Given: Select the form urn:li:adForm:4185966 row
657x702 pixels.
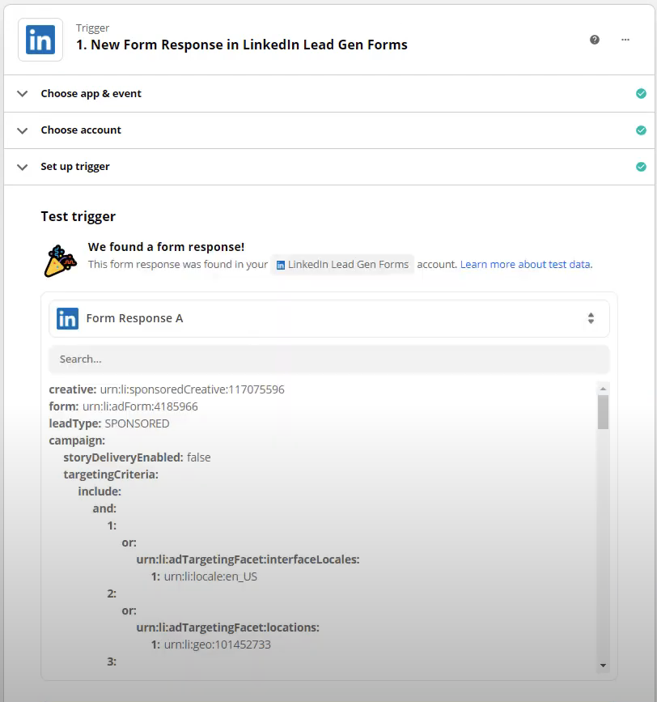Looking at the screenshot, I should [123, 406].
